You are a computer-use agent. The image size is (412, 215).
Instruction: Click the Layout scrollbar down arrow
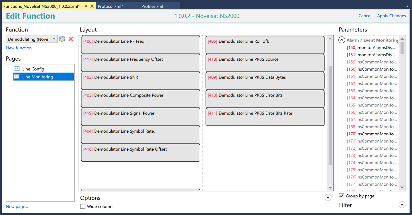[330, 188]
